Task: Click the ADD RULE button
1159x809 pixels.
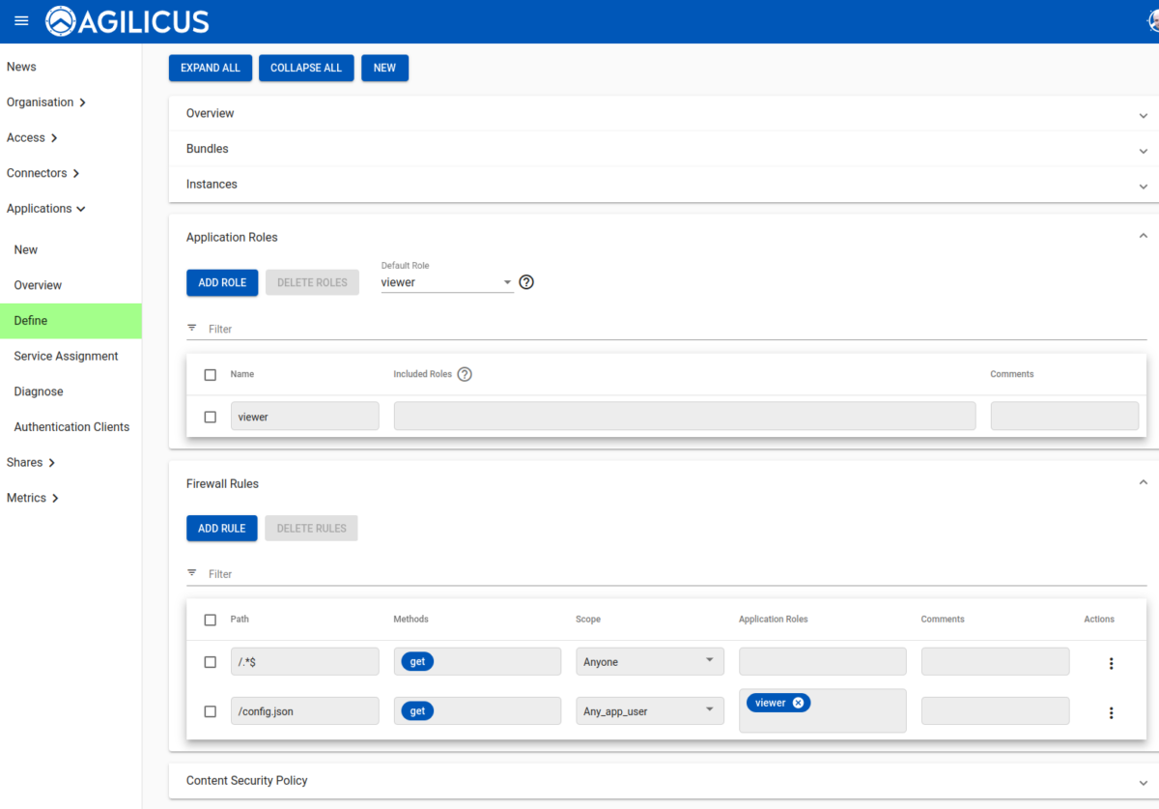Action: 221,528
